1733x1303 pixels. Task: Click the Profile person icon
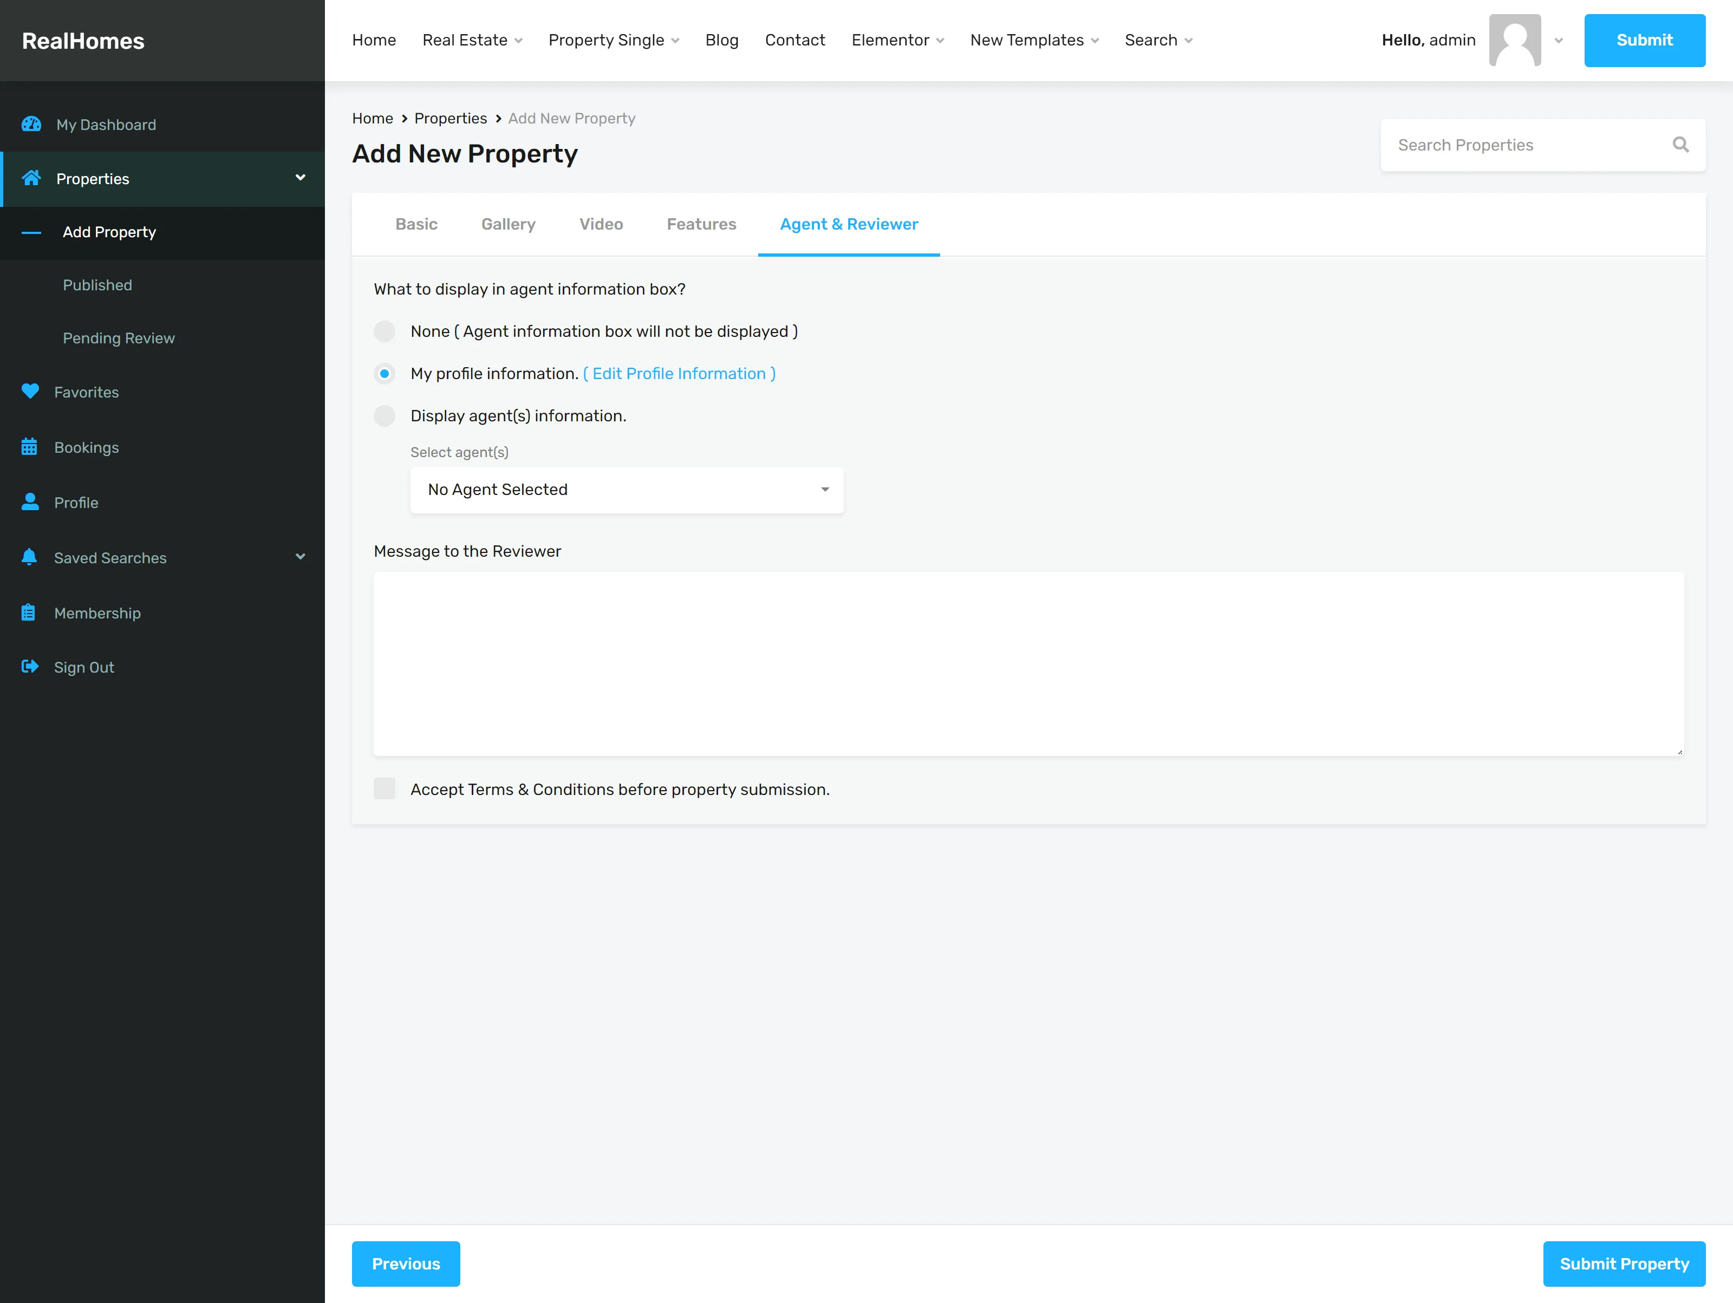coord(30,501)
